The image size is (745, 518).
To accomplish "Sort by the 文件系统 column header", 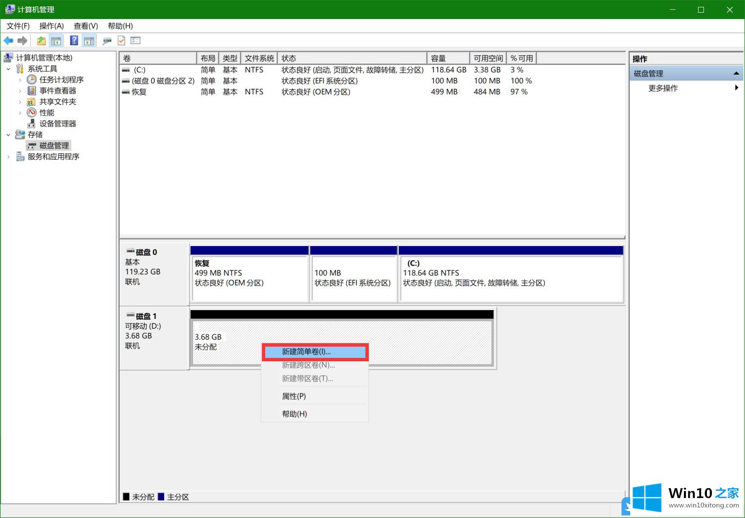I will click(x=259, y=58).
